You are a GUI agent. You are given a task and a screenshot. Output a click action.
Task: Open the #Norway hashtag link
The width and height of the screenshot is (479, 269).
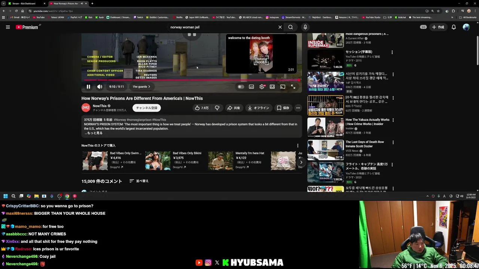click(x=120, y=120)
